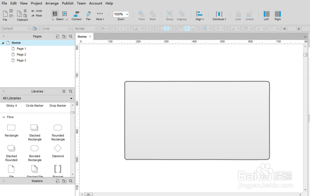Image resolution: width=310 pixels, height=196 pixels.
Task: Click the Cut scissors icon
Action: pyautogui.click(x=25, y=10)
